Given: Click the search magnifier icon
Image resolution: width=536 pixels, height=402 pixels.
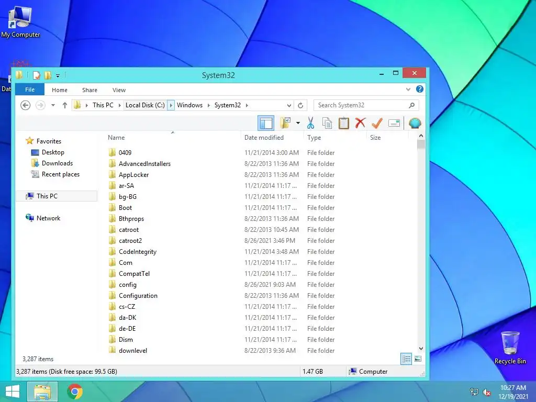Looking at the screenshot, I should click(x=411, y=105).
